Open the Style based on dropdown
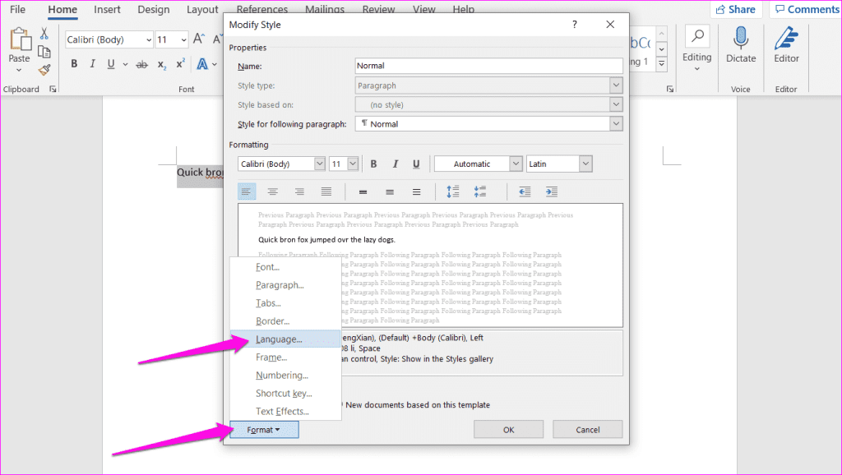Screen dimensions: 842x475 (615, 104)
